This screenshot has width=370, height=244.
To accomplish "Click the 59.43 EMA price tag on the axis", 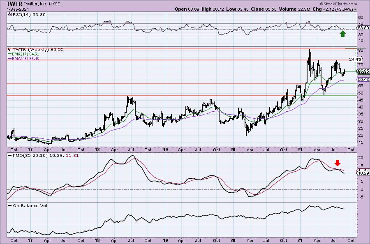I will [363, 80].
